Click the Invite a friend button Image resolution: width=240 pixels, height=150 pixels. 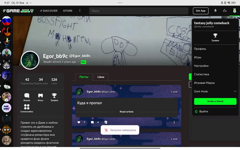pos(215,101)
